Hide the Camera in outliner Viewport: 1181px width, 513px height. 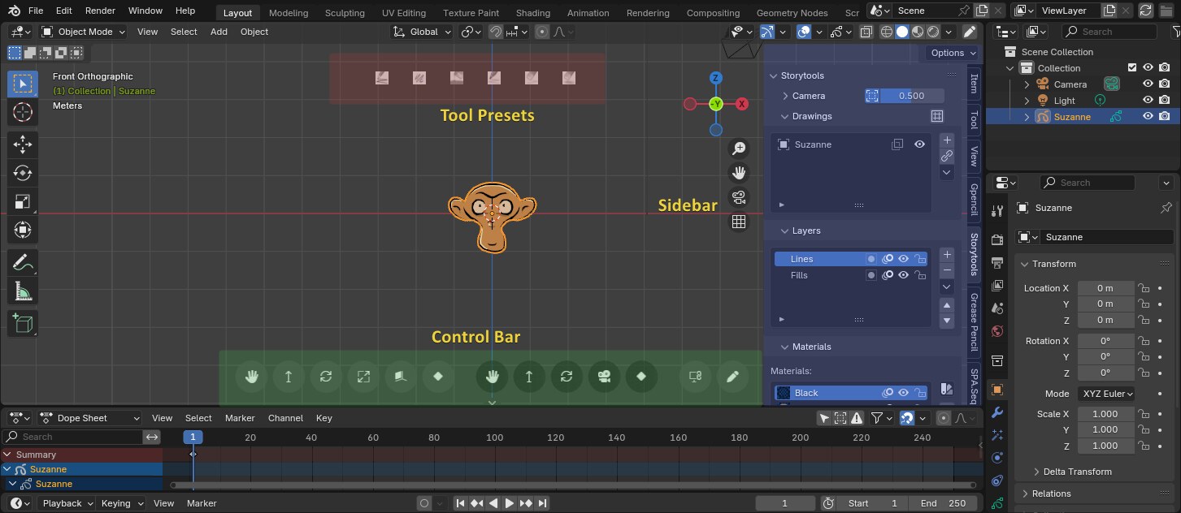[x=1148, y=84]
